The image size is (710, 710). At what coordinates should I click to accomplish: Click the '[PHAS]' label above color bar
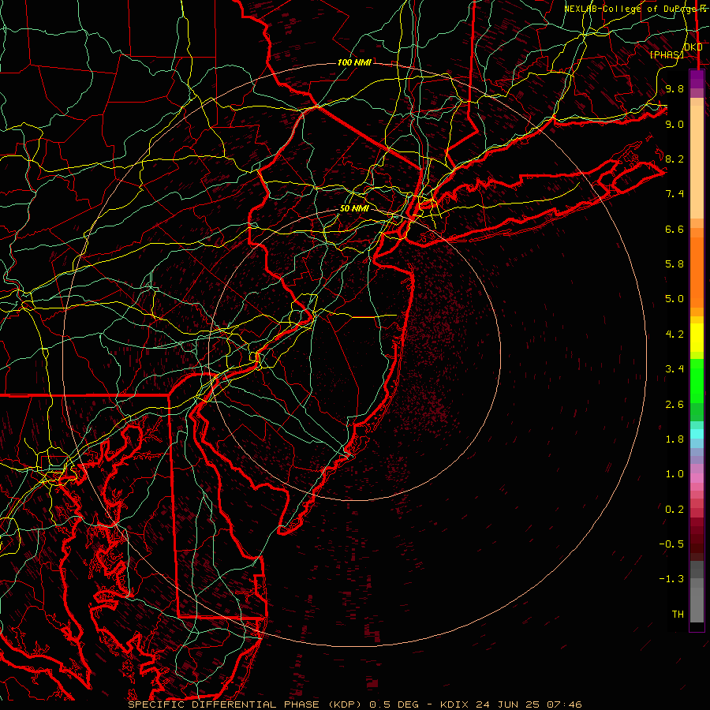point(667,54)
